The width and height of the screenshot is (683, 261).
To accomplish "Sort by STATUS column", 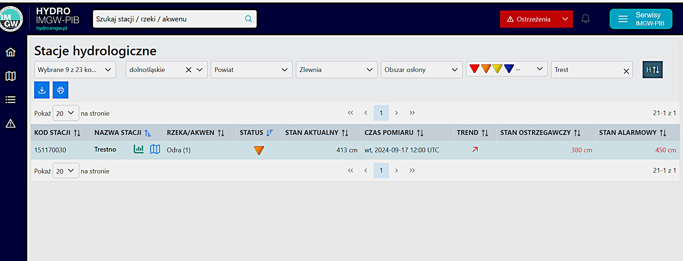I will [270, 133].
